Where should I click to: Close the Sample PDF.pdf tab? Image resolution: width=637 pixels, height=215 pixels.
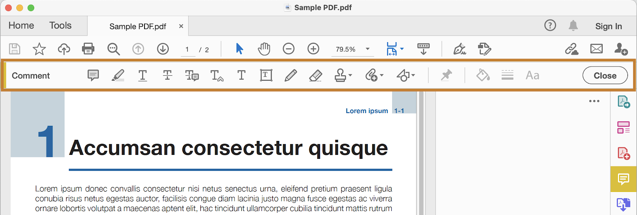[181, 26]
